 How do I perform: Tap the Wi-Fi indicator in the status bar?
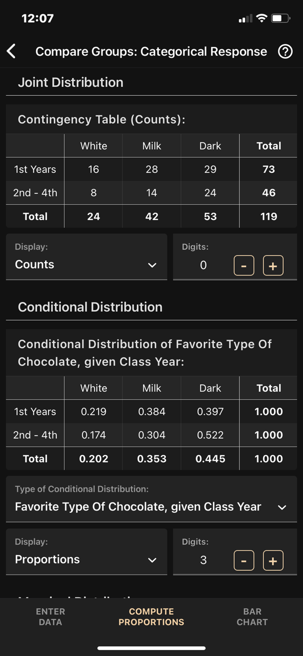[261, 18]
